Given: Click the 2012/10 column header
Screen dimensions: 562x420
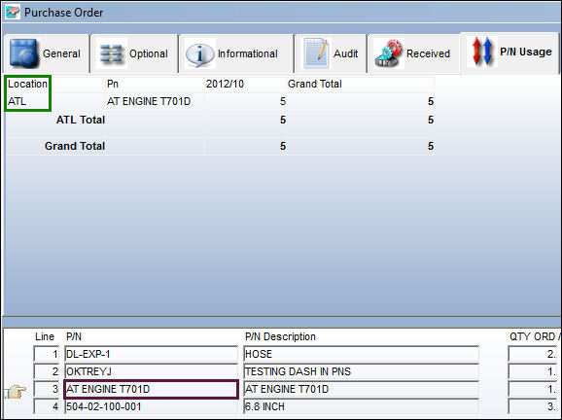Looking at the screenshot, I should [x=225, y=84].
